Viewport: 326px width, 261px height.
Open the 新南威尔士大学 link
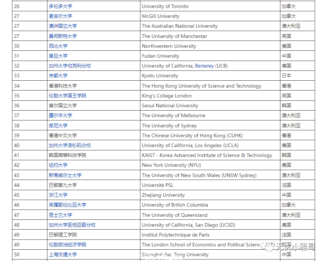coord(65,175)
